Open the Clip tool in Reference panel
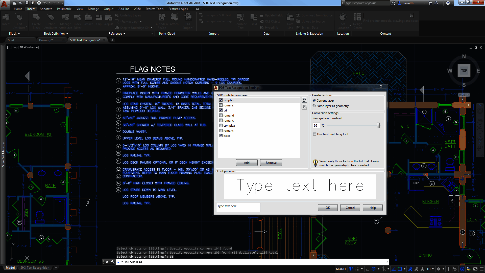 pos(99,20)
